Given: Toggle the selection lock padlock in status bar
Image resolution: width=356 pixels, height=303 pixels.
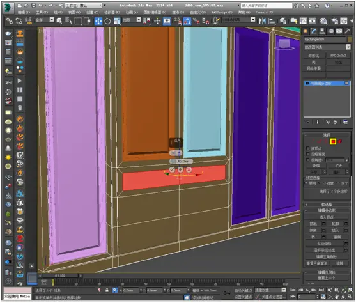Looking at the screenshot, I should (x=107, y=290).
